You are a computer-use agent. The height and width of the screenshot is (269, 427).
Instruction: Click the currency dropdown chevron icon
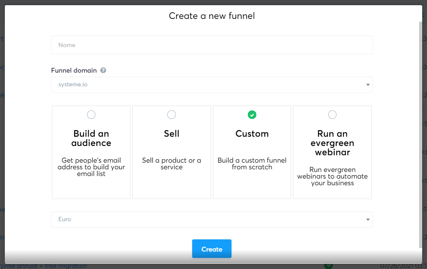click(368, 219)
